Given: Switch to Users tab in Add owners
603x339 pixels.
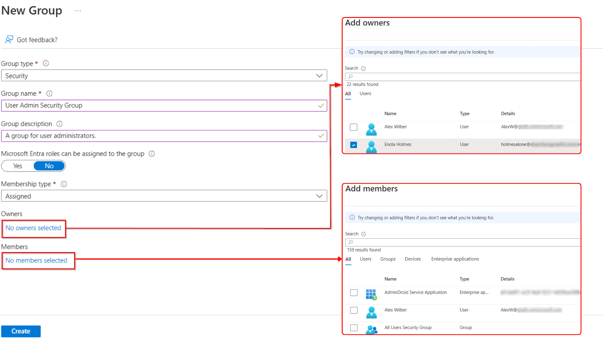Looking at the screenshot, I should tap(365, 93).
